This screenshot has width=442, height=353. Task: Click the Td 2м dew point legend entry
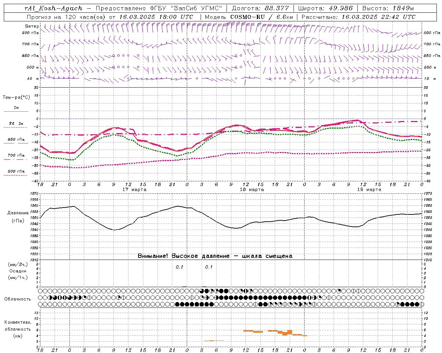coord(16,124)
